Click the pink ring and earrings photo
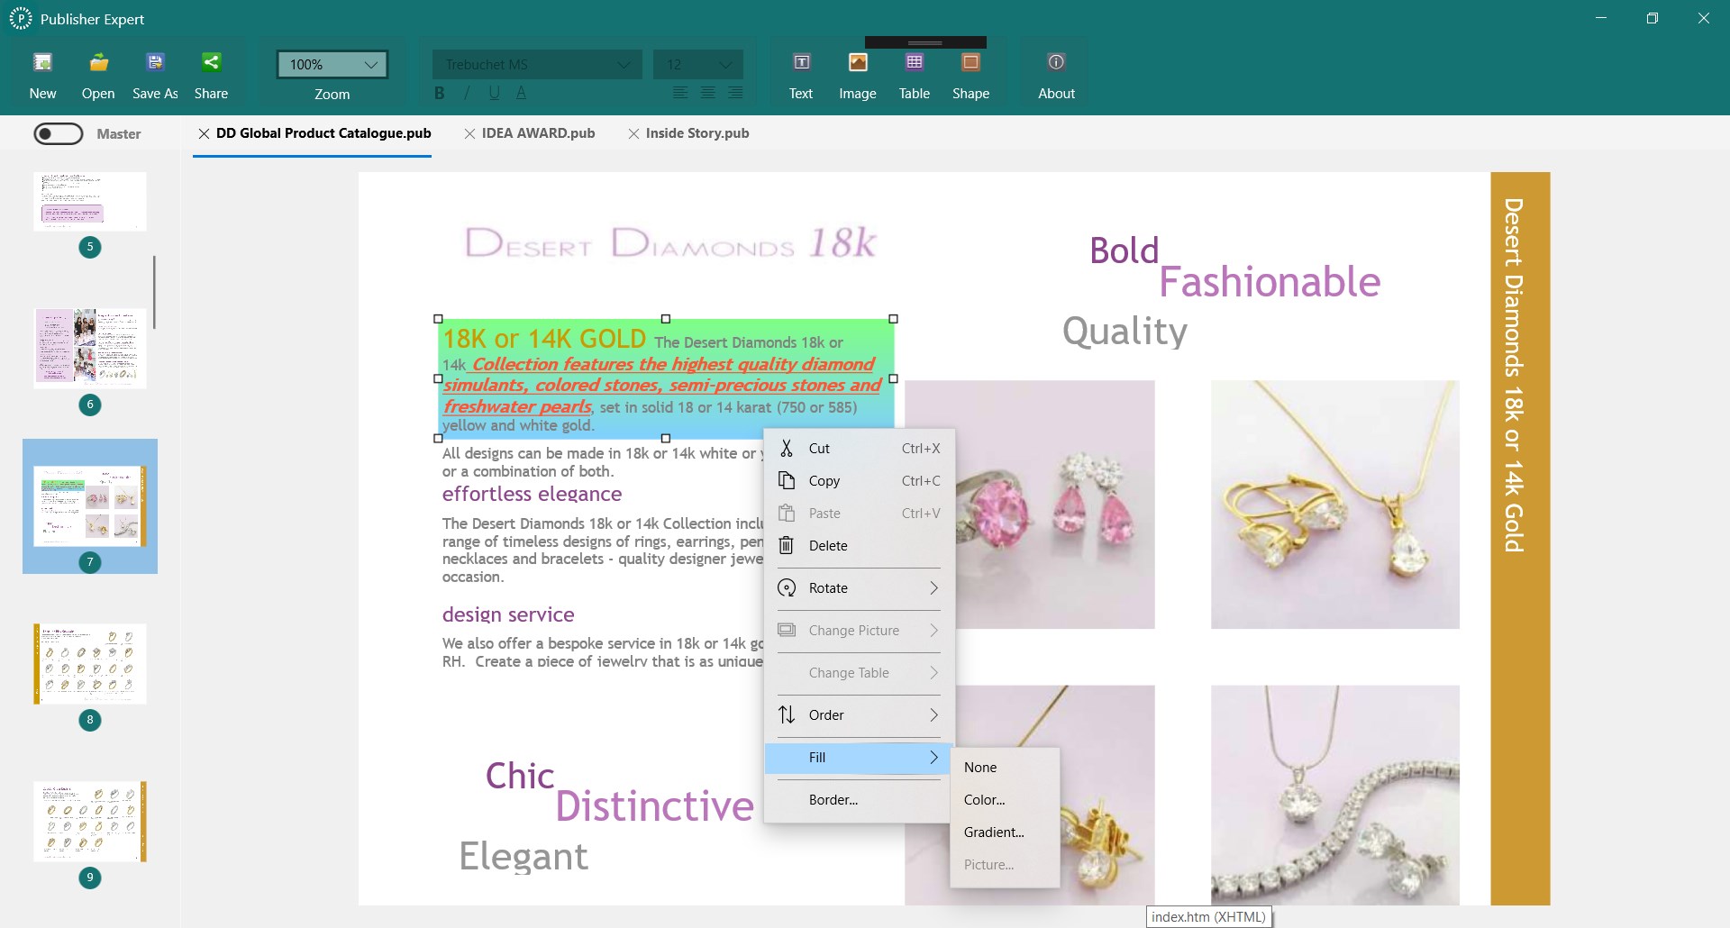Image resolution: width=1730 pixels, height=928 pixels. (1030, 505)
